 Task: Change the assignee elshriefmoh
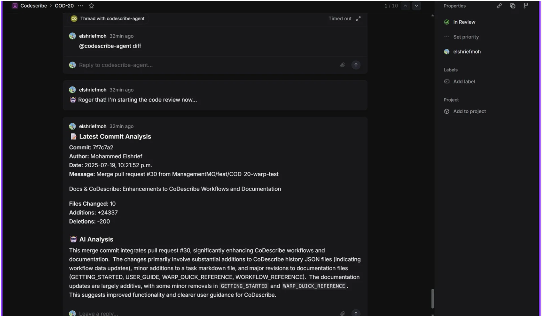[466, 52]
